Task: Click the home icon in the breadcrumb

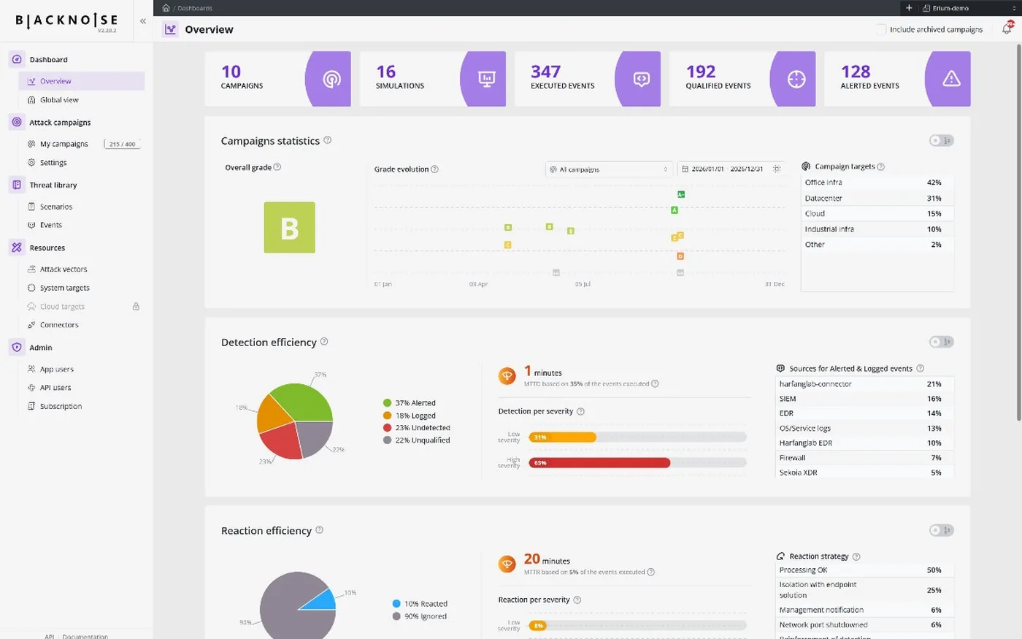Action: click(x=166, y=8)
